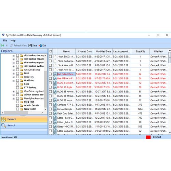This screenshot has width=171, height=171.
Task: Check the box for BLOG 36 Import file
Action: tap(50, 100)
